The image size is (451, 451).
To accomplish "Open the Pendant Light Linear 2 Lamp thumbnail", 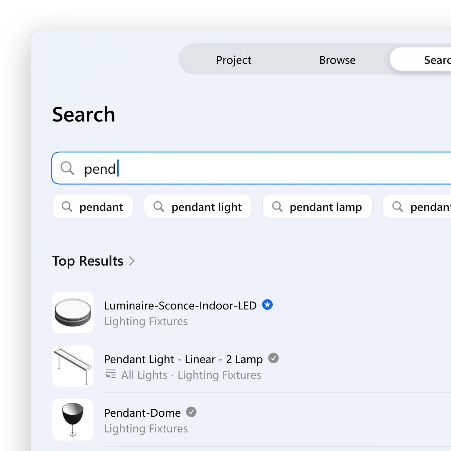I will pos(73,366).
